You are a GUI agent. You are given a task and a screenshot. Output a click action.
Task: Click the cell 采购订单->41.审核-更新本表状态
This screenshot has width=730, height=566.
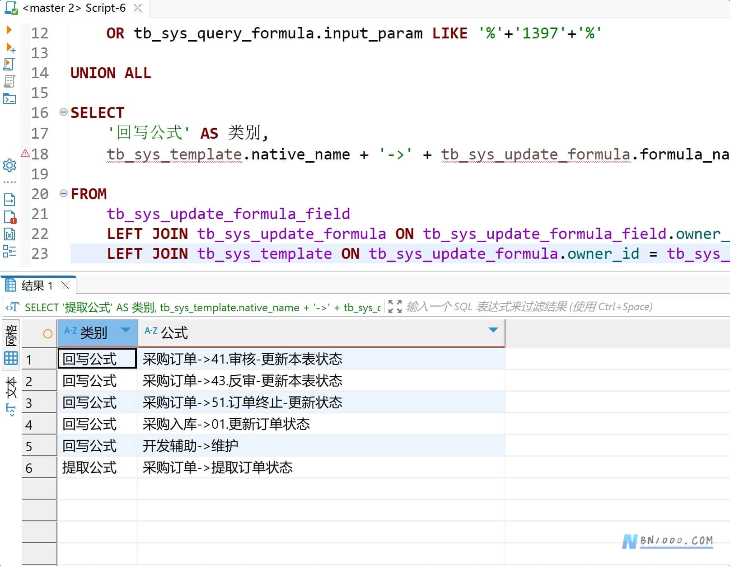click(321, 359)
